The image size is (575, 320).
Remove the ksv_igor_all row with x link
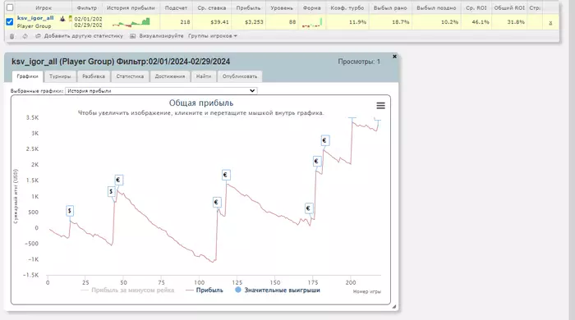click(x=550, y=23)
